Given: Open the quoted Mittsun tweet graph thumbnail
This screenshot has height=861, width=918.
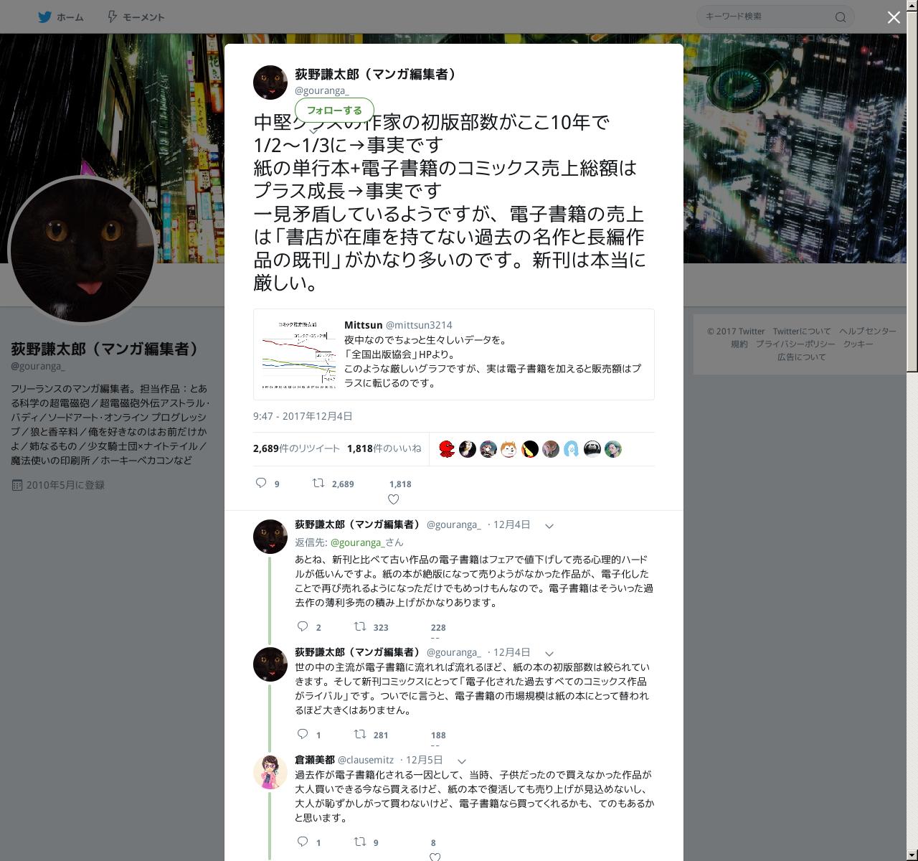Looking at the screenshot, I should tap(298, 354).
